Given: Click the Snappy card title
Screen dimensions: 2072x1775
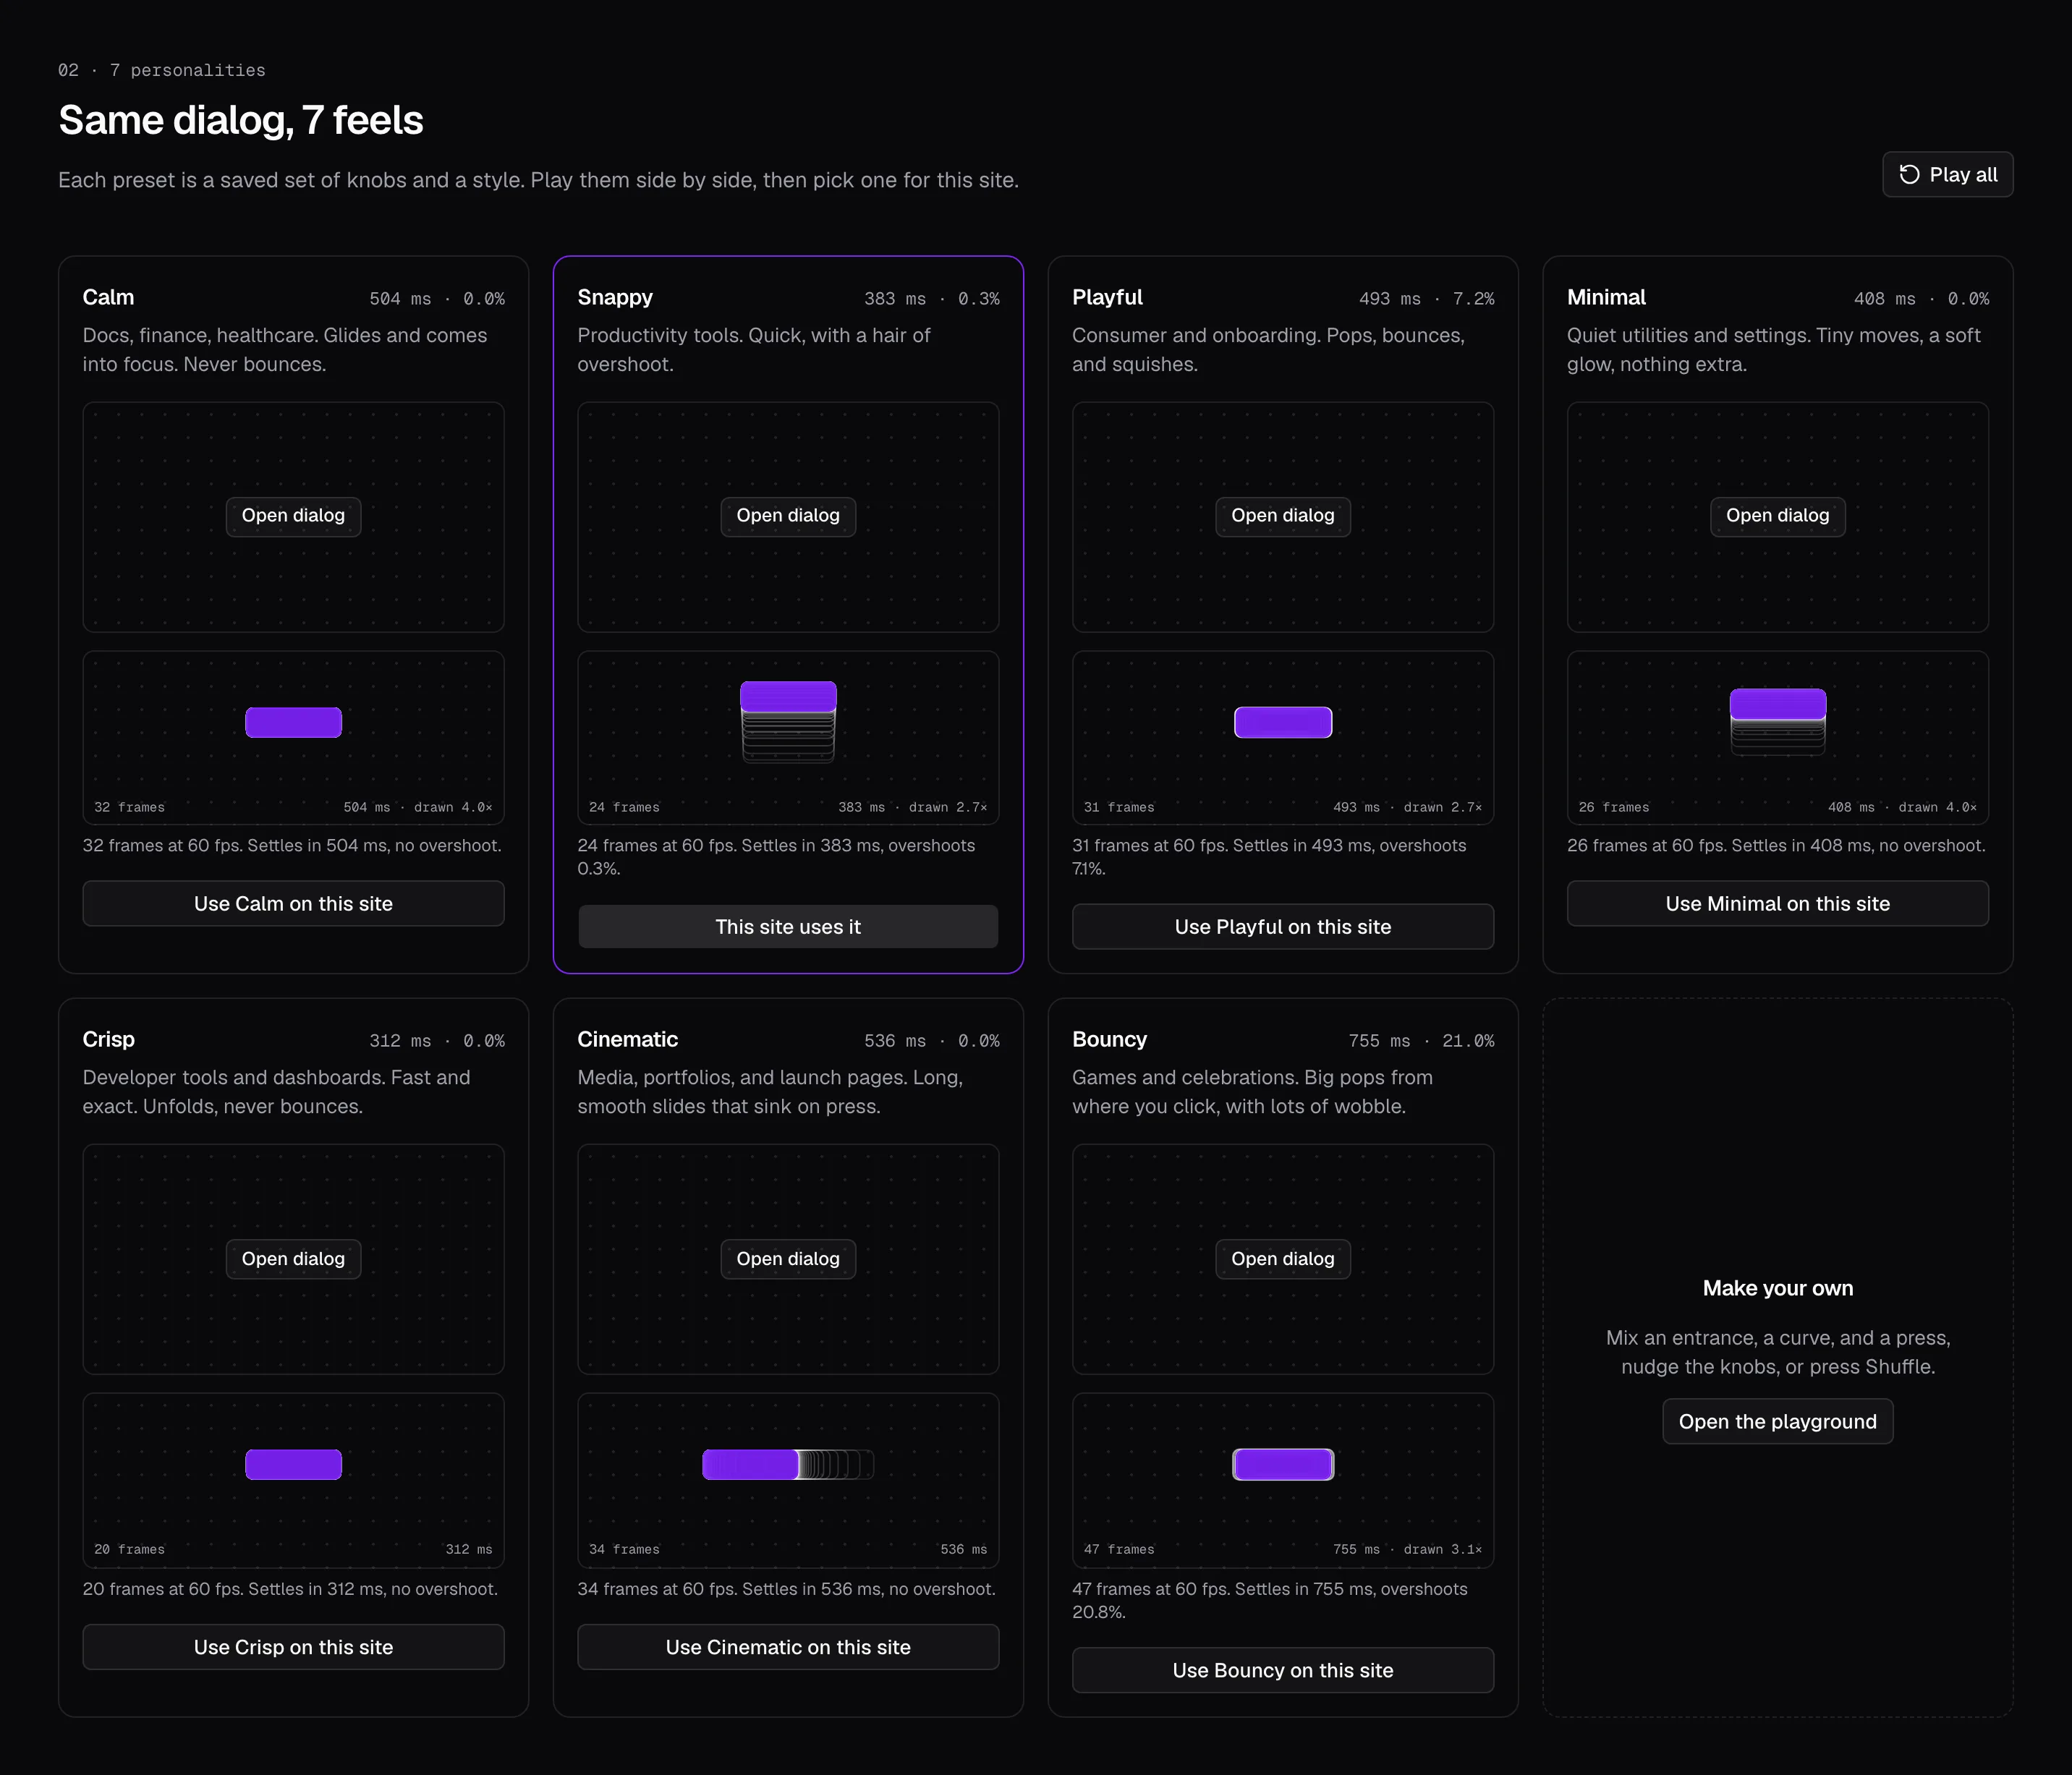Looking at the screenshot, I should (x=615, y=297).
